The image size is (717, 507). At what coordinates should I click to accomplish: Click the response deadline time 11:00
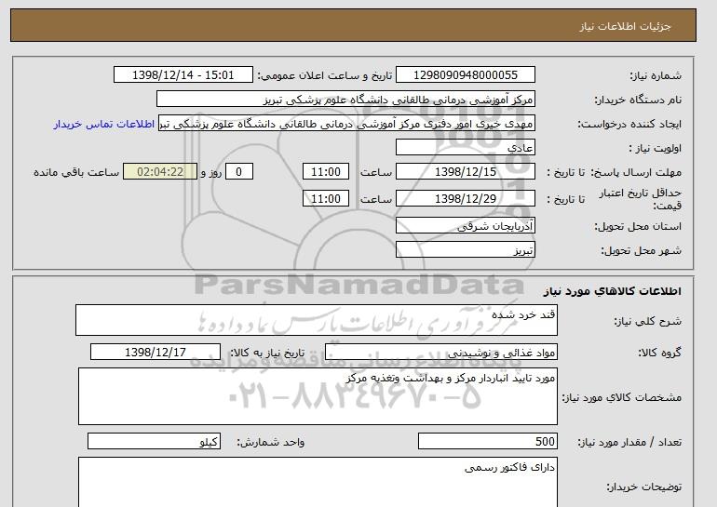[x=326, y=172]
